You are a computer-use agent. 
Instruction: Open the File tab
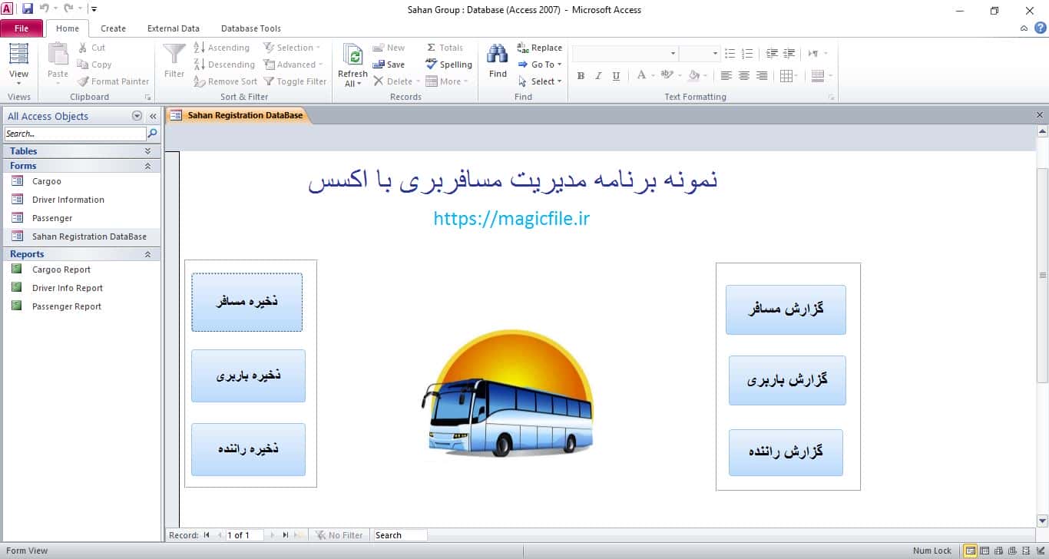22,28
